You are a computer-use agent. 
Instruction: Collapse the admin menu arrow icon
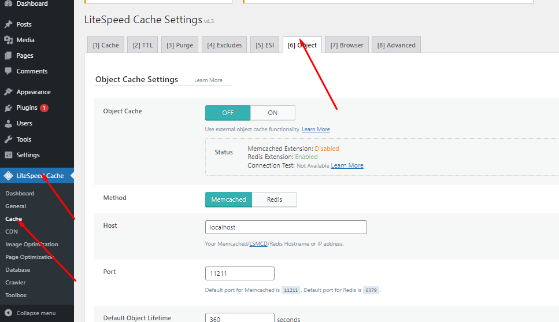8,313
